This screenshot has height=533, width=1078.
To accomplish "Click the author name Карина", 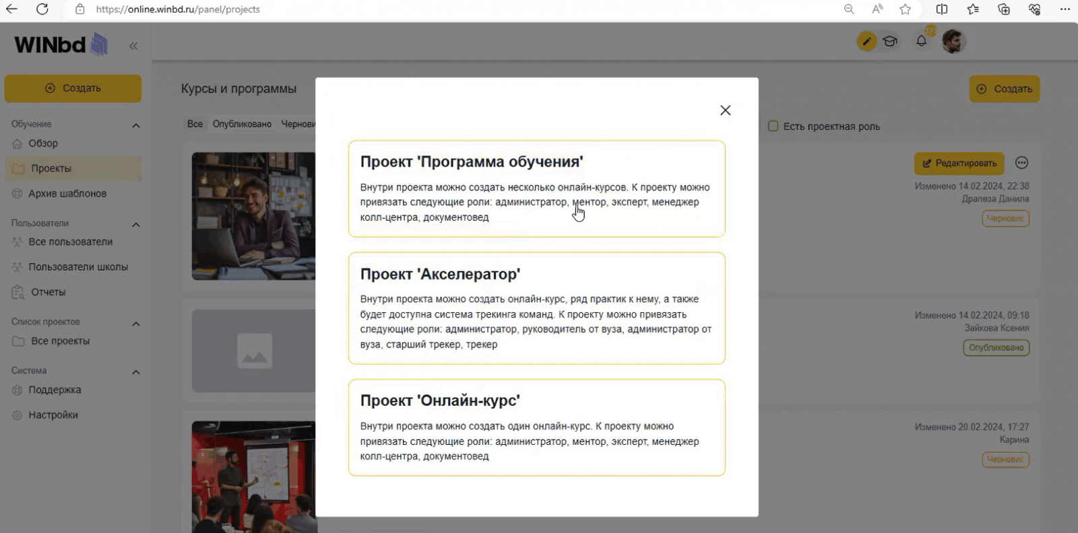I will [1014, 440].
